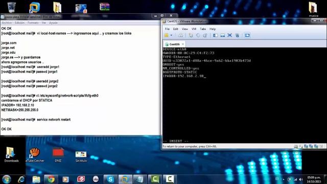This screenshot has width=327, height=184.
Task: Open Windows Explorer from taskbar
Action: tap(36, 179)
